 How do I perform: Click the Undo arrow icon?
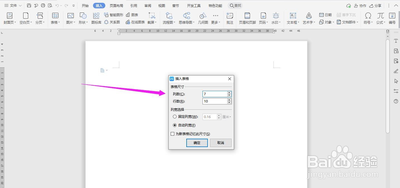click(57, 6)
